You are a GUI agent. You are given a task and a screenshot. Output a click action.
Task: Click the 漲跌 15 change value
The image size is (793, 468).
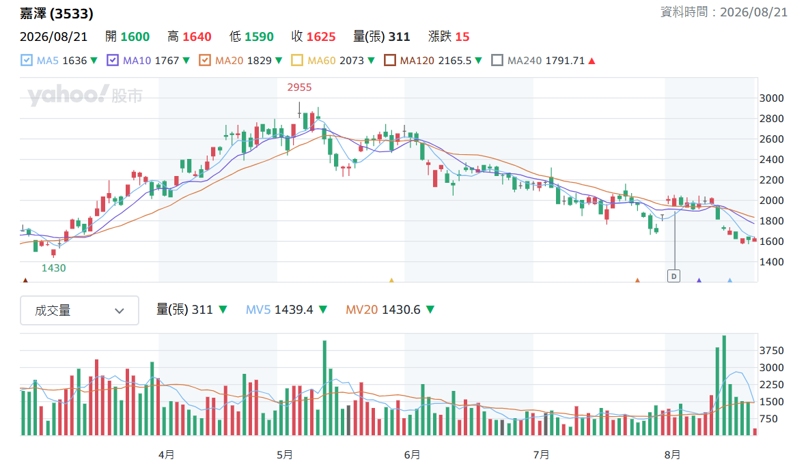point(449,37)
